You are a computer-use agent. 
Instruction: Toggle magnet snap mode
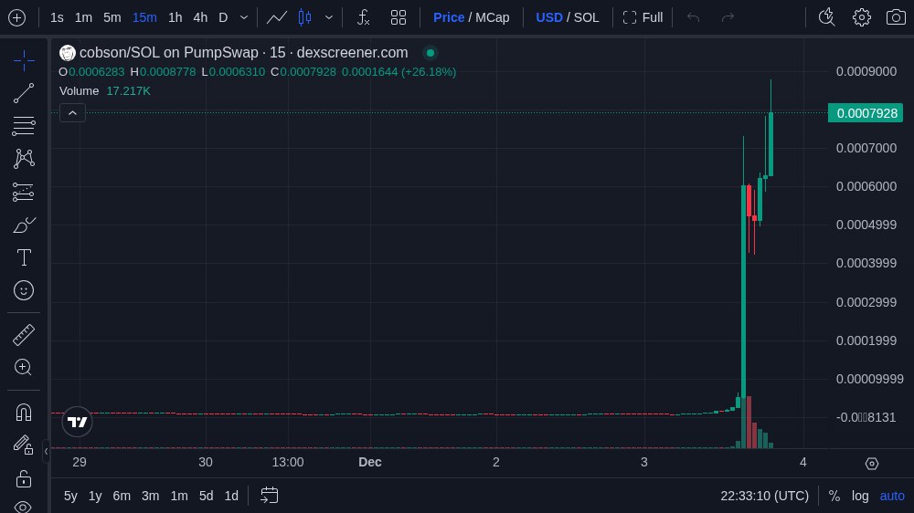(x=24, y=412)
